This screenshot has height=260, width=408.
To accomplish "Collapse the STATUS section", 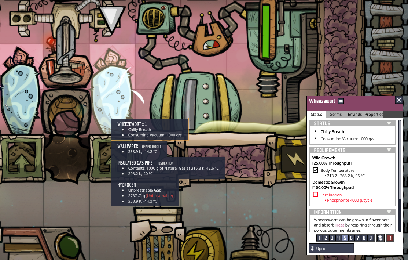I will pyautogui.click(x=389, y=123).
